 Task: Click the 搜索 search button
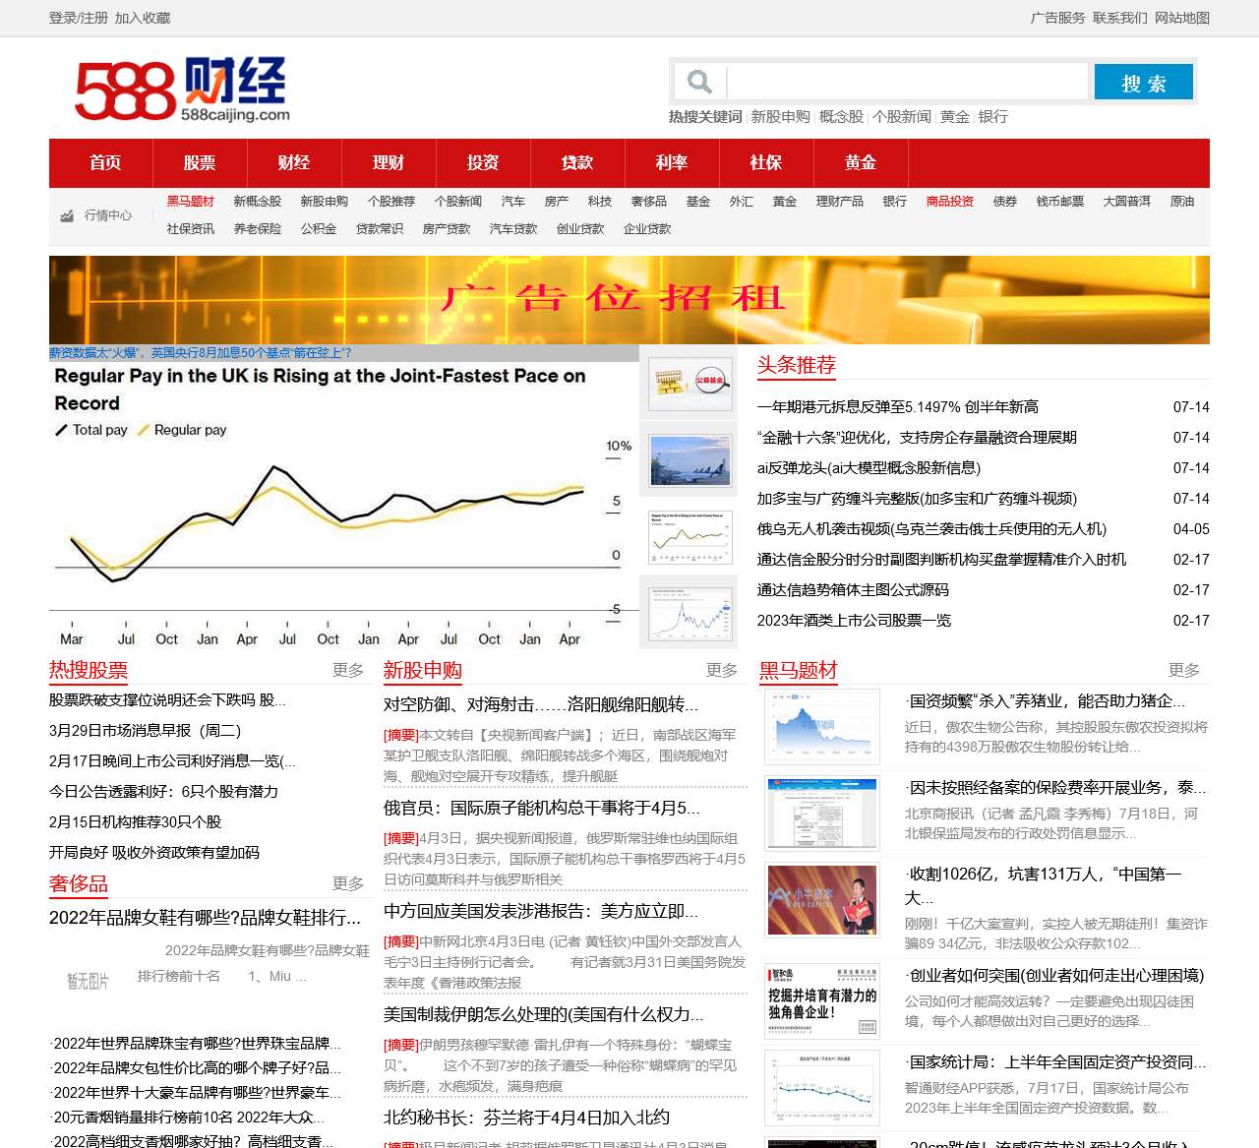1143,82
